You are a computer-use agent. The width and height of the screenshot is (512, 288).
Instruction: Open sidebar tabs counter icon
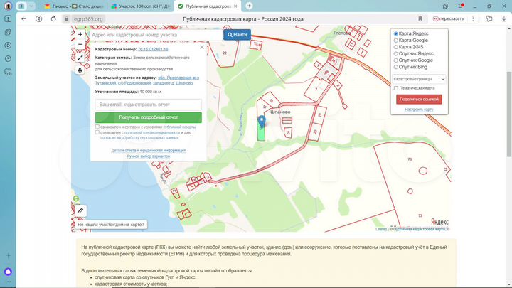(x=8, y=19)
